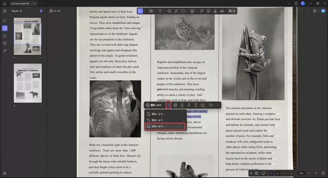Choose the highlight tool in top toolbar
This screenshot has width=328, height=178.
point(151,11)
